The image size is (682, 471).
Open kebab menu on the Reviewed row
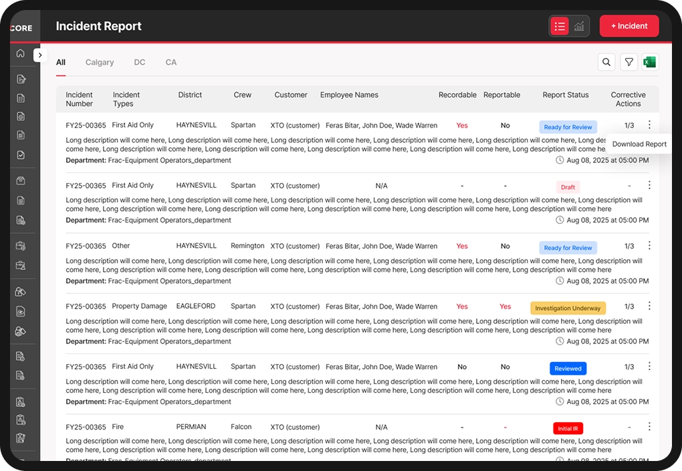pos(649,366)
